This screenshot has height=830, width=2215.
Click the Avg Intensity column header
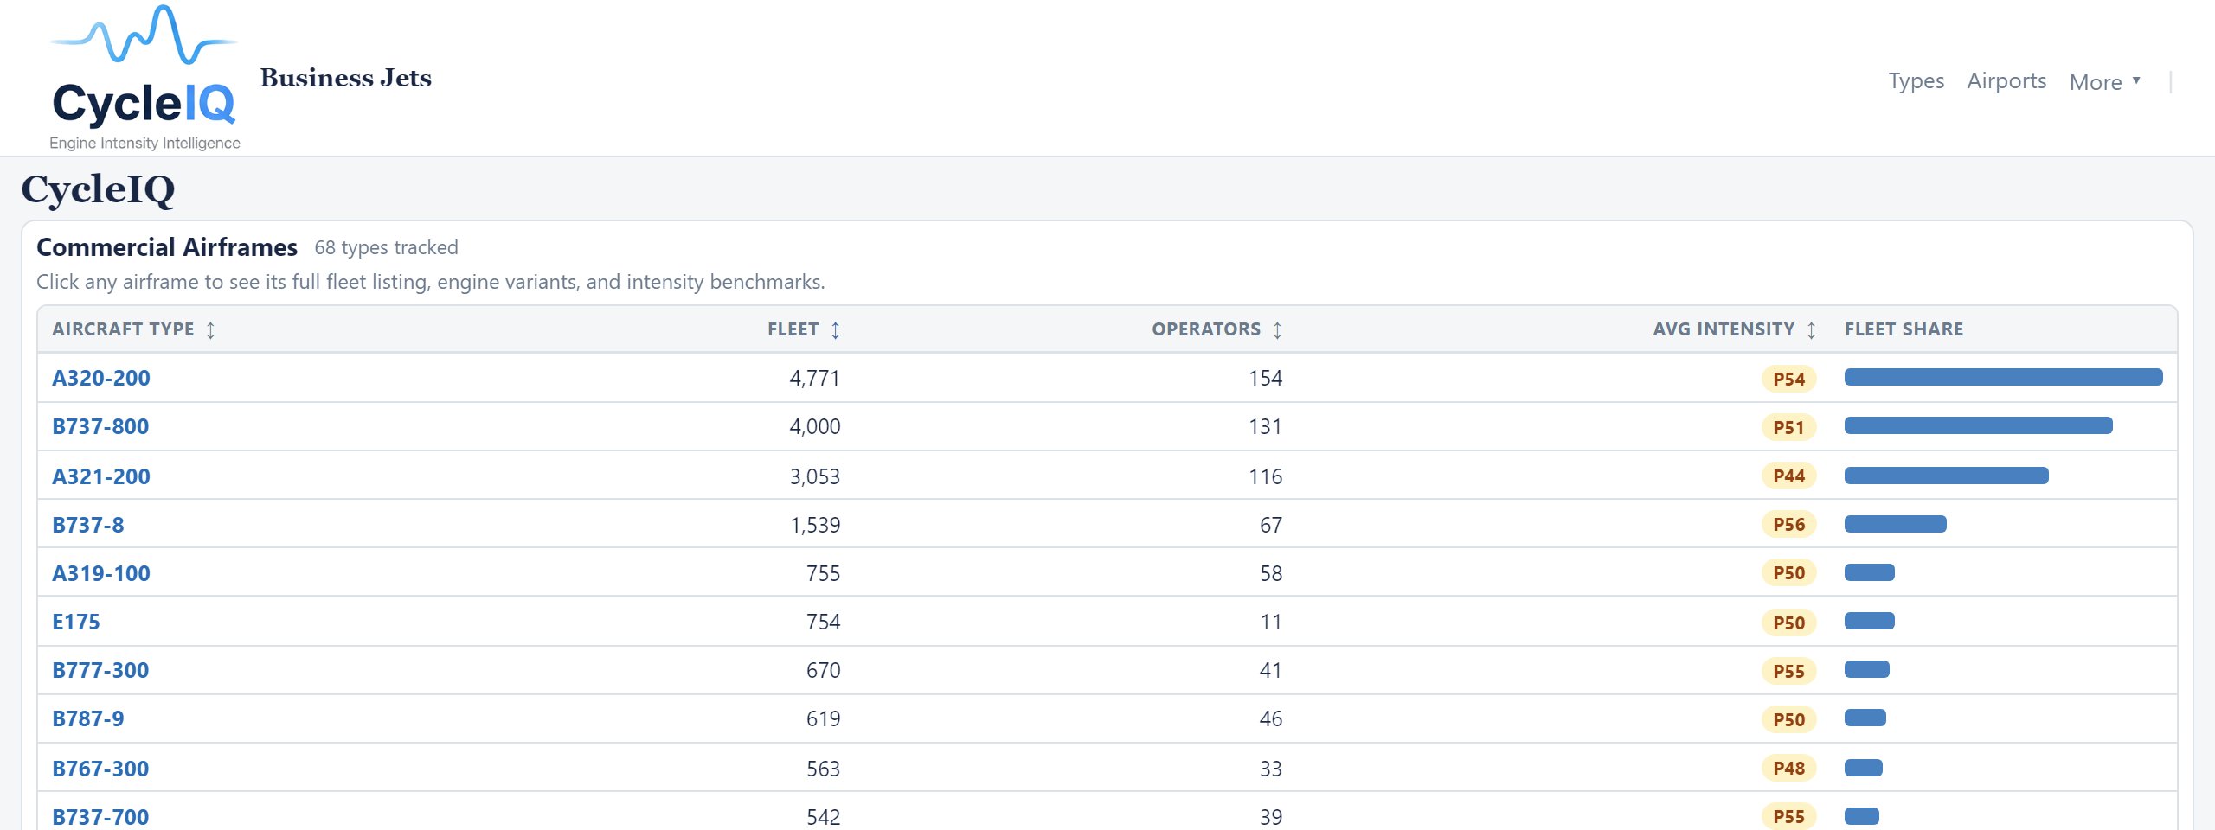(1734, 329)
